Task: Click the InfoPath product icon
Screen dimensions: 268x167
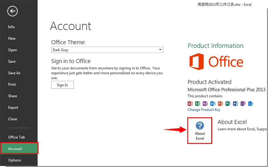Action: click(x=243, y=103)
